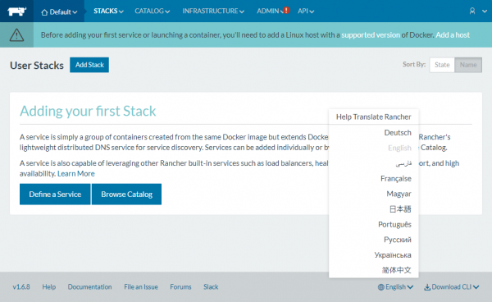Viewport: 492px width, 302px height.
Task: Expand the Catalog menu
Action: point(153,11)
